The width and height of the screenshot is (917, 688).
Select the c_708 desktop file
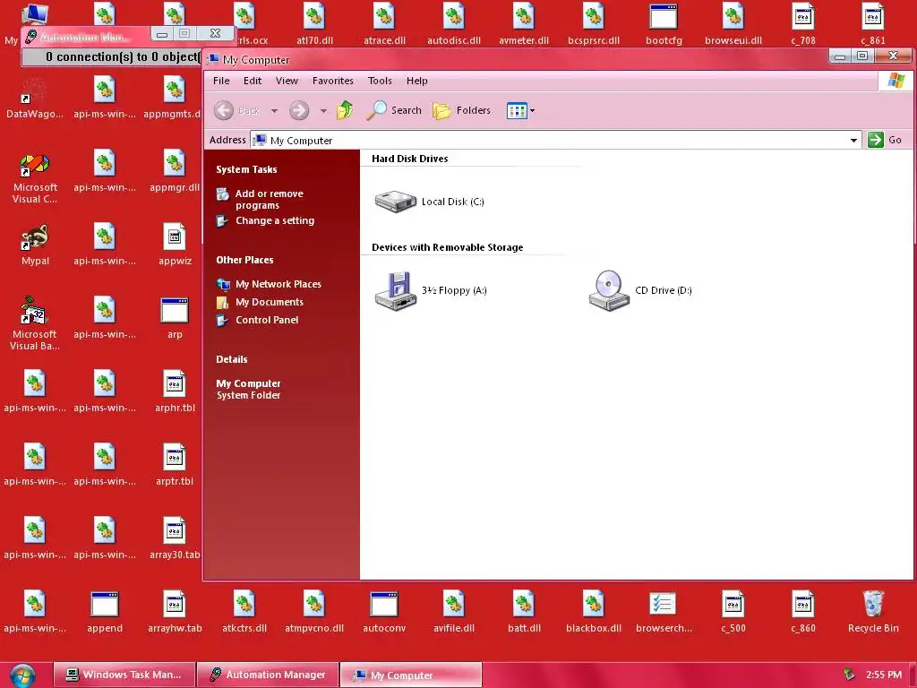803,24
